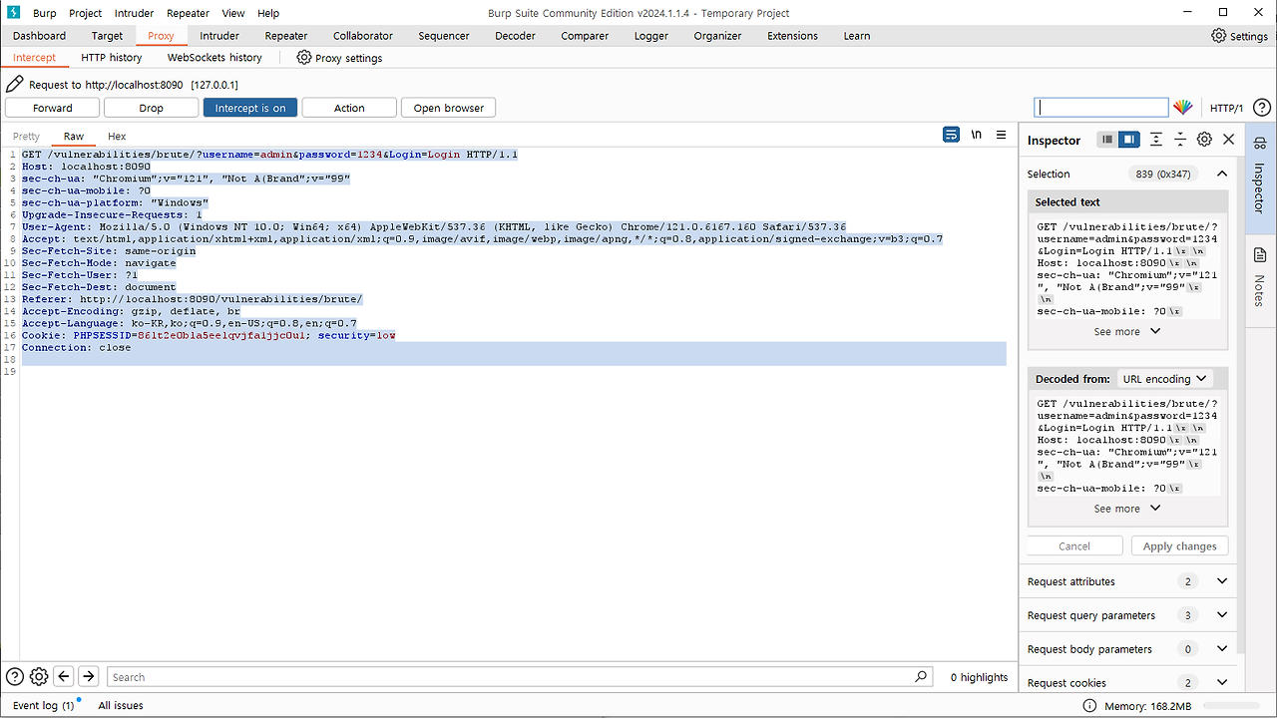Open the Action menu button
The height and width of the screenshot is (718, 1277).
349,108
